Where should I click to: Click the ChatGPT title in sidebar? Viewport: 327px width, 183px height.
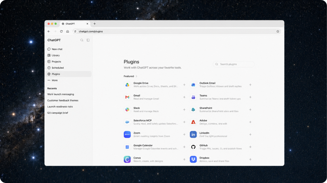point(54,40)
